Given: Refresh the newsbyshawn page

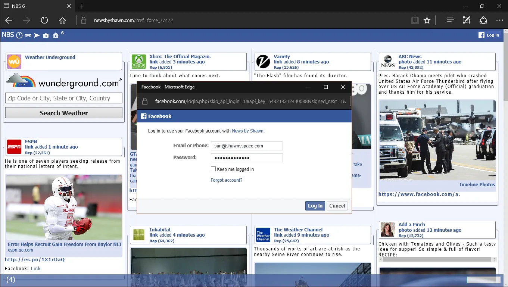Looking at the screenshot, I should point(44,20).
